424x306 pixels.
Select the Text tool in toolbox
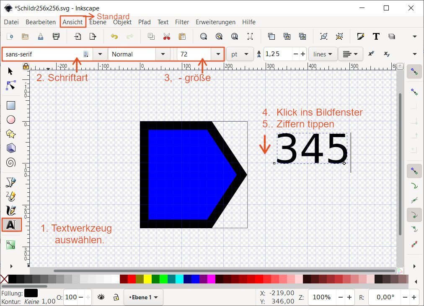click(x=11, y=225)
